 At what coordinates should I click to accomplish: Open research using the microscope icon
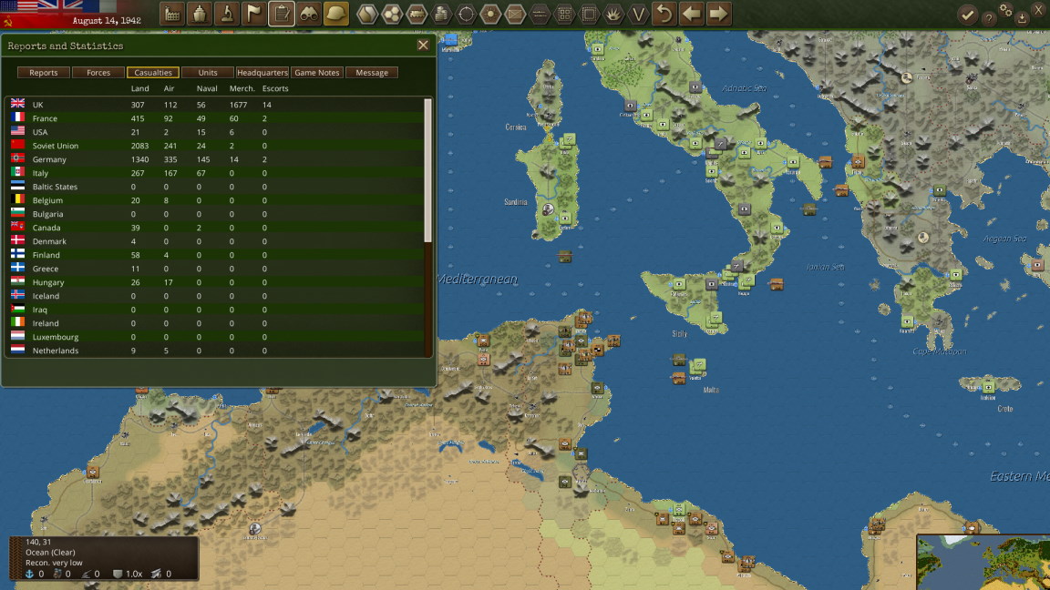tap(227, 14)
